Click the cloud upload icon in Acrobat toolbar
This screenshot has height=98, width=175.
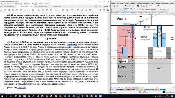5,10
